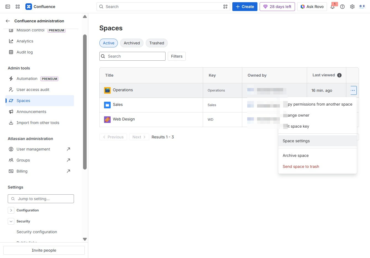Select Edit space key option
The height and width of the screenshot is (258, 370).
point(318,126)
